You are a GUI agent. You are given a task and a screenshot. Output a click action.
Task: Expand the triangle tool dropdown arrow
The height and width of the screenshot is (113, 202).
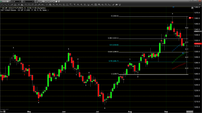click(37, 5)
